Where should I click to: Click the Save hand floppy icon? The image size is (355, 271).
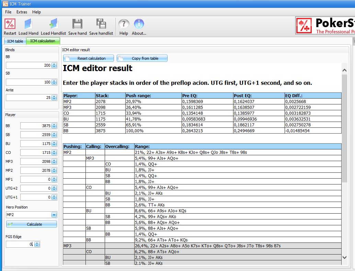point(78,24)
